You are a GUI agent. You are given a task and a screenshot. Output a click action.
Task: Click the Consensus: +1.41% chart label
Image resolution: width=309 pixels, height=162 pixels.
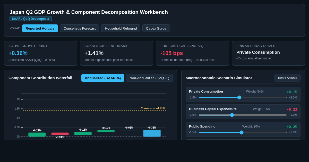[153, 109]
